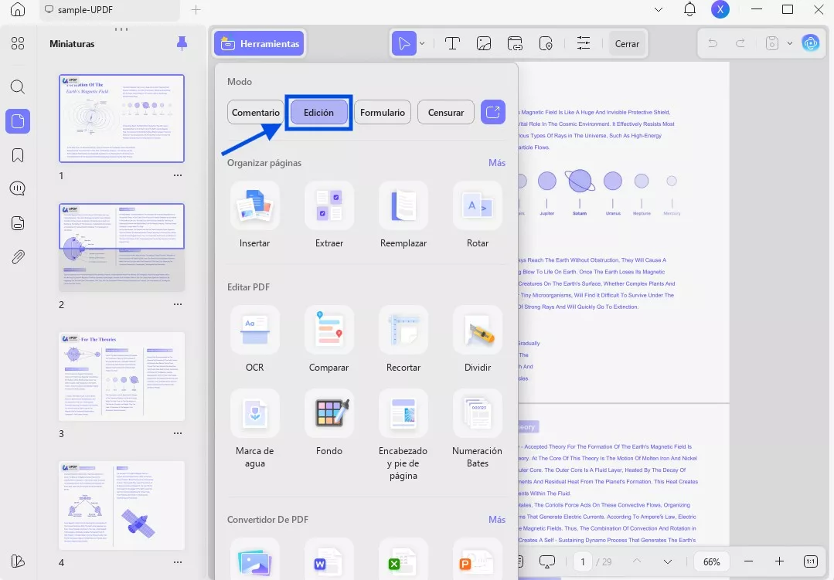Click the save icon
The image size is (834, 580).
(x=771, y=43)
